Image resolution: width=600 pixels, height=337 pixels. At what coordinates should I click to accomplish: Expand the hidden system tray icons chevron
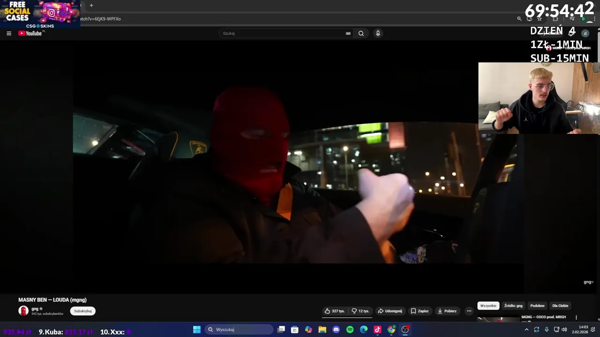[526, 330]
